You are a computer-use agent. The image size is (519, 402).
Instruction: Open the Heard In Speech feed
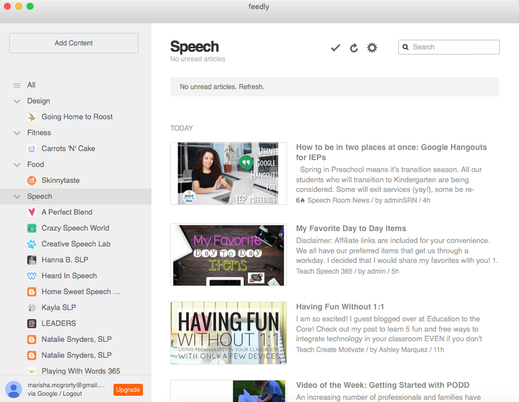point(69,276)
